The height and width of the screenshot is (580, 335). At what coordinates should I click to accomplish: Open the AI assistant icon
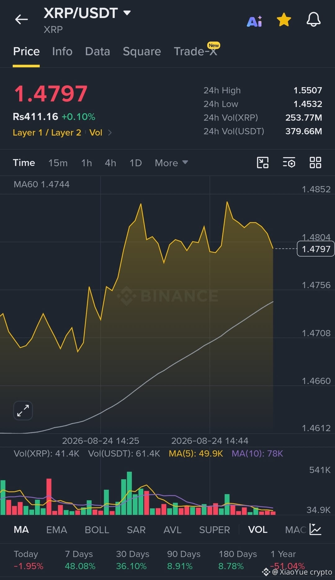[254, 21]
